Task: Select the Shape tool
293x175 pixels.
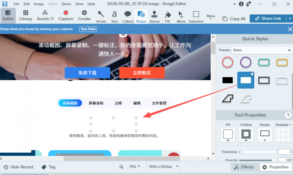Action: click(141, 17)
